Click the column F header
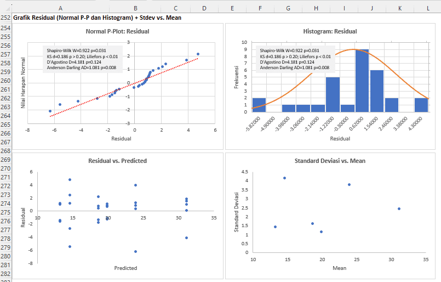The image size is (441, 282). click(x=259, y=8)
